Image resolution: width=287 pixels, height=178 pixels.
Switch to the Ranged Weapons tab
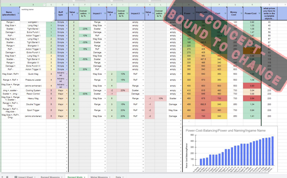point(50,176)
